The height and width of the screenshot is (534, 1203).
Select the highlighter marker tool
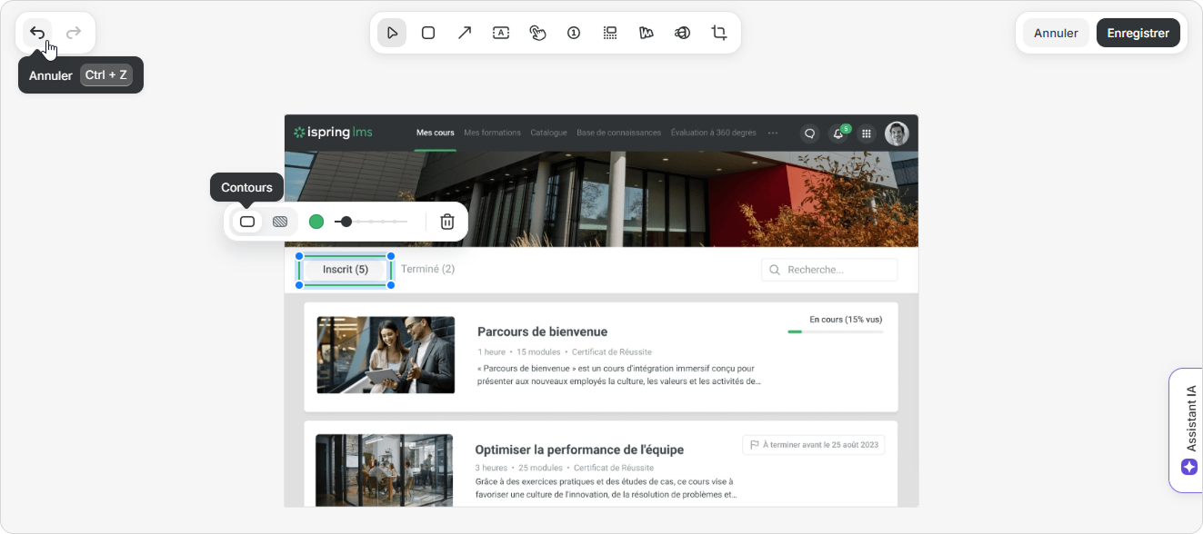[647, 33]
